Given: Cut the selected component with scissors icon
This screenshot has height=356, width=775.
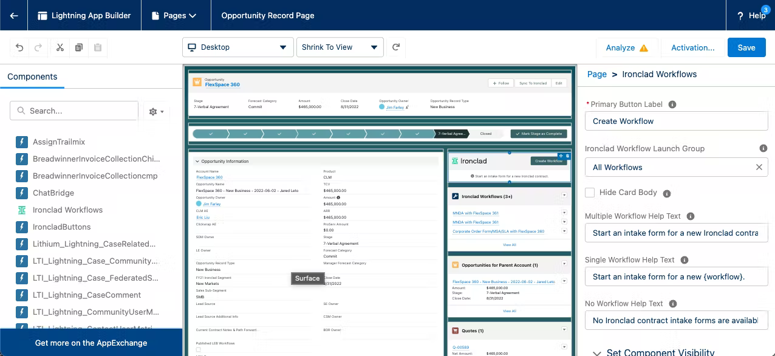Looking at the screenshot, I should coord(60,47).
